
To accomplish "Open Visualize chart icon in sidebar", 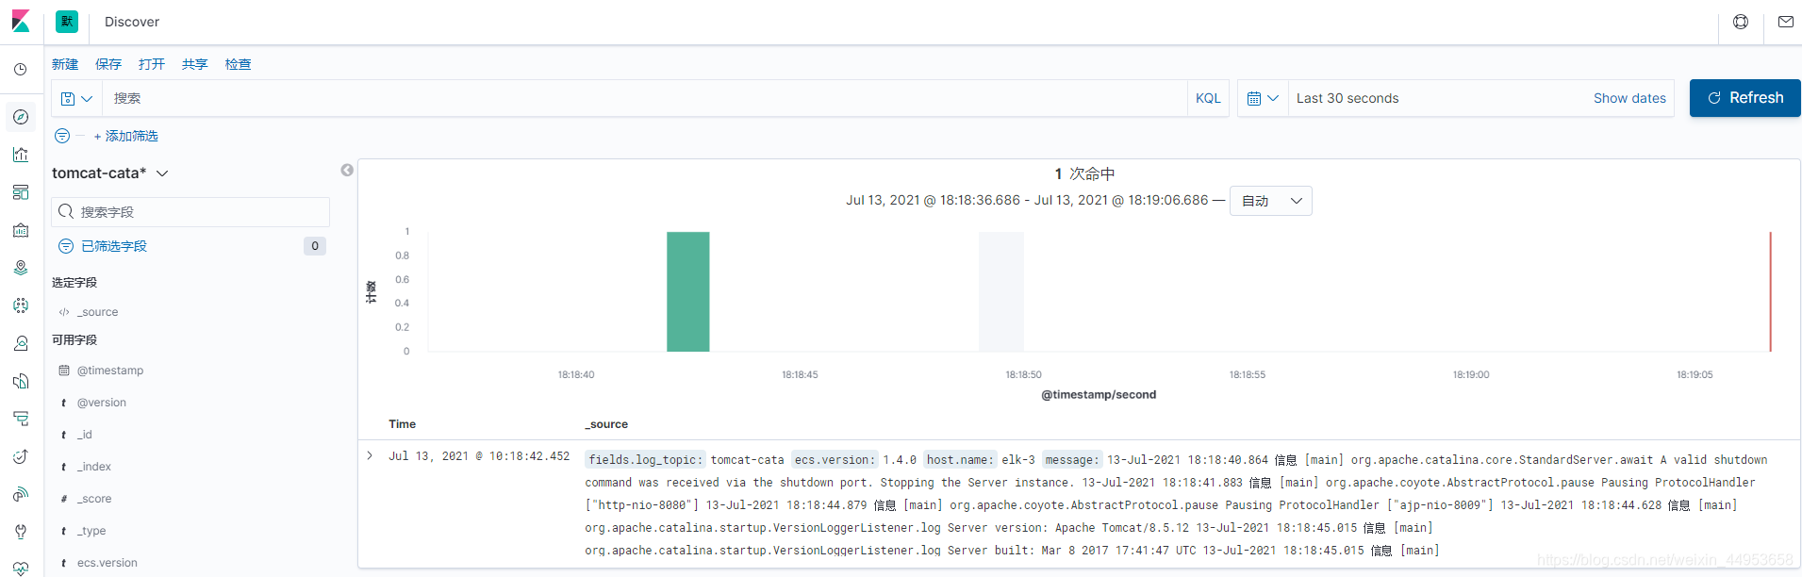I will (x=21, y=155).
